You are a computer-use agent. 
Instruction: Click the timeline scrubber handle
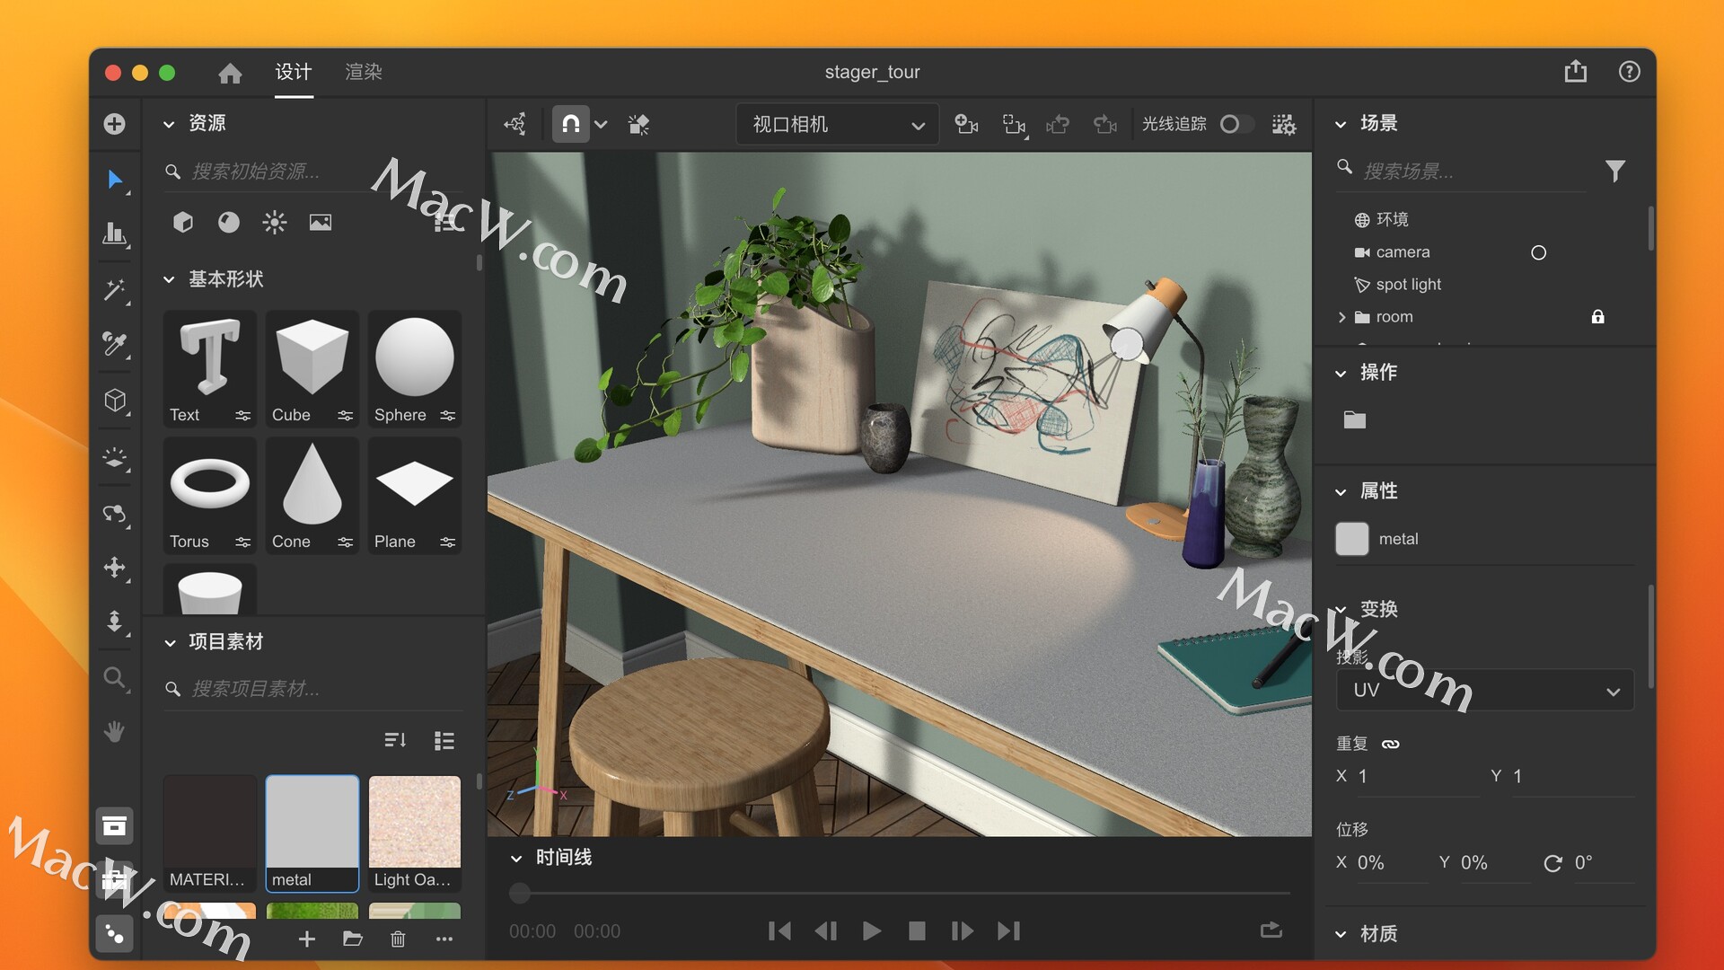point(520,893)
